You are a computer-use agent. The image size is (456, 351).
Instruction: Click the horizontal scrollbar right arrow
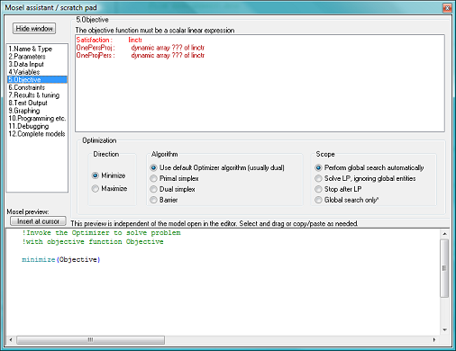click(434, 340)
